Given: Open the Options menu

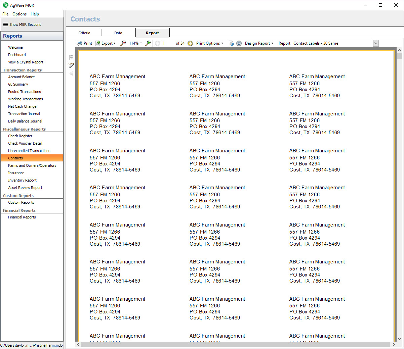Looking at the screenshot, I should (19, 14).
